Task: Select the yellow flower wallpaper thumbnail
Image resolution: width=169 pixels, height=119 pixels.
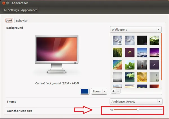Action: click(142, 77)
